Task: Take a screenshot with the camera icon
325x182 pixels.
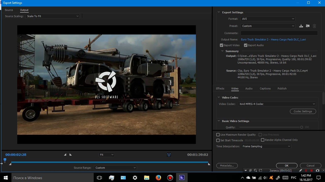Action: point(317,171)
